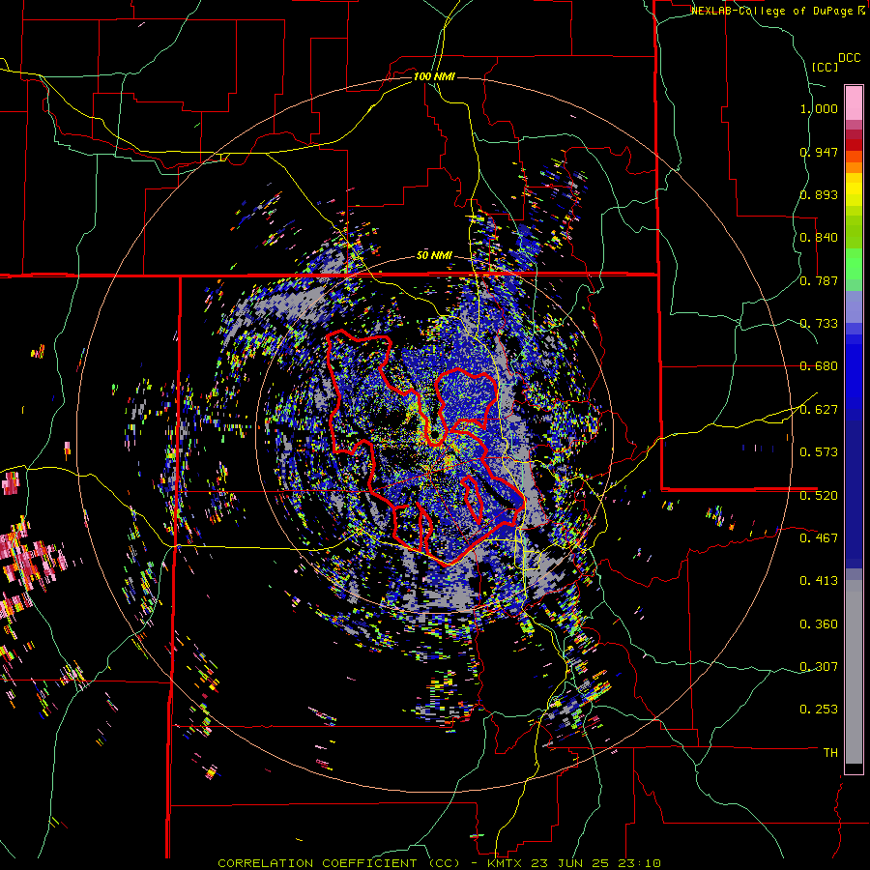This screenshot has height=870, width=870.
Task: Click the 50 NMI range ring label
Action: (434, 255)
